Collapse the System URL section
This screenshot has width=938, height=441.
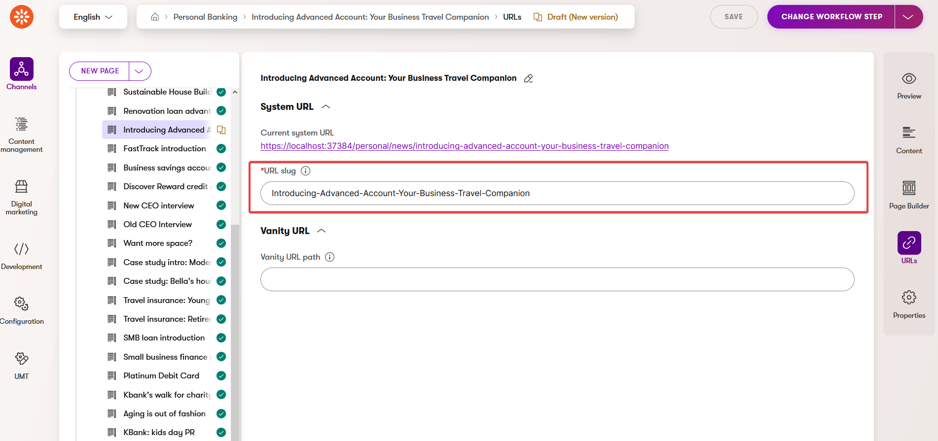(x=325, y=107)
